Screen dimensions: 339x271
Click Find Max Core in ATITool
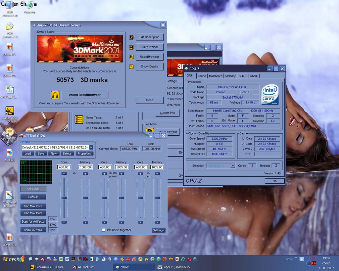(x=33, y=206)
